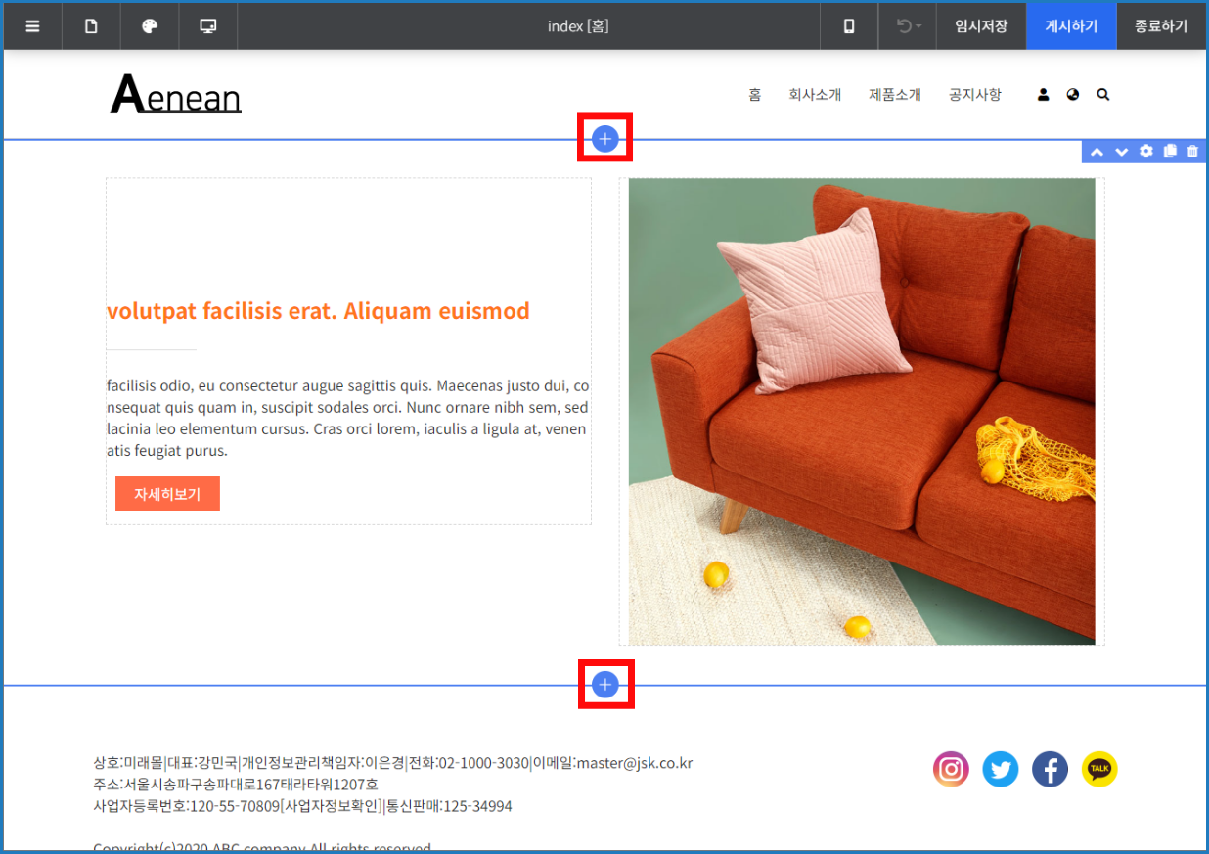Delete section with trash icon
Screen dimensions: 1209x854
[x=1191, y=152]
